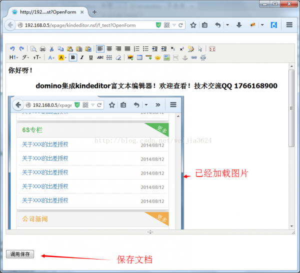The height and width of the screenshot is (273, 300).
Task: Toggle align right
Action: pos(118,49)
